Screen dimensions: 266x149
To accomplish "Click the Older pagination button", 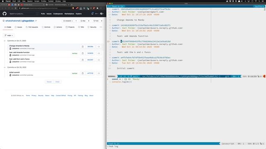I will [57, 82].
